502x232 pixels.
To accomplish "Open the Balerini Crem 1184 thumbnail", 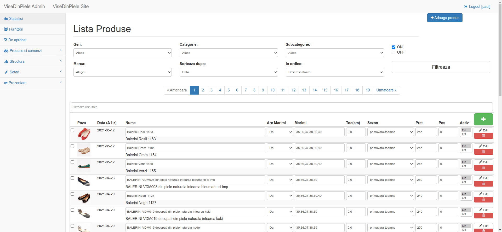I will point(84,150).
